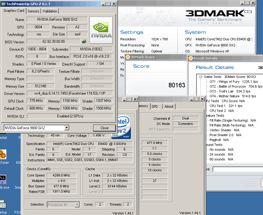
Task: Click the Bus Interface PCI-E 2.0 x16 field
Action: 91,56
